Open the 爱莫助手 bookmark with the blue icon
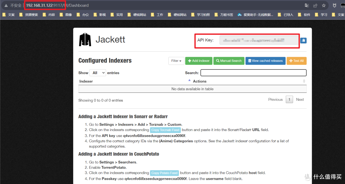This screenshot has height=184, width=345. tap(255, 15)
